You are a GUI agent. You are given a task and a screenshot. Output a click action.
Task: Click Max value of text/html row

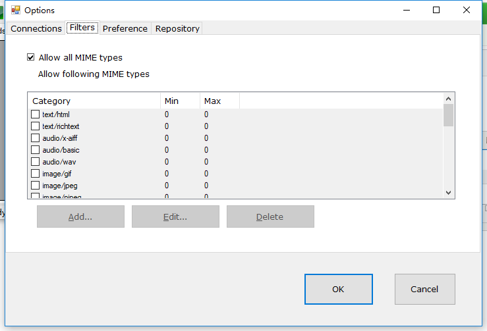point(206,115)
